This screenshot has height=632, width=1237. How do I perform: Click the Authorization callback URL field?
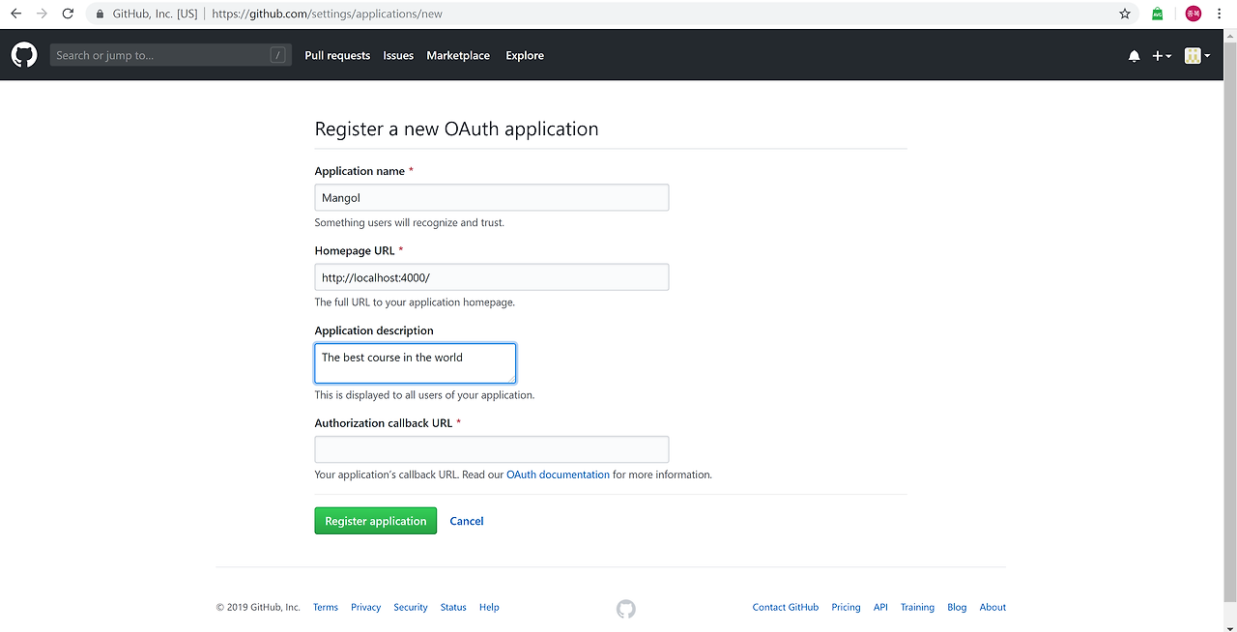pyautogui.click(x=492, y=449)
